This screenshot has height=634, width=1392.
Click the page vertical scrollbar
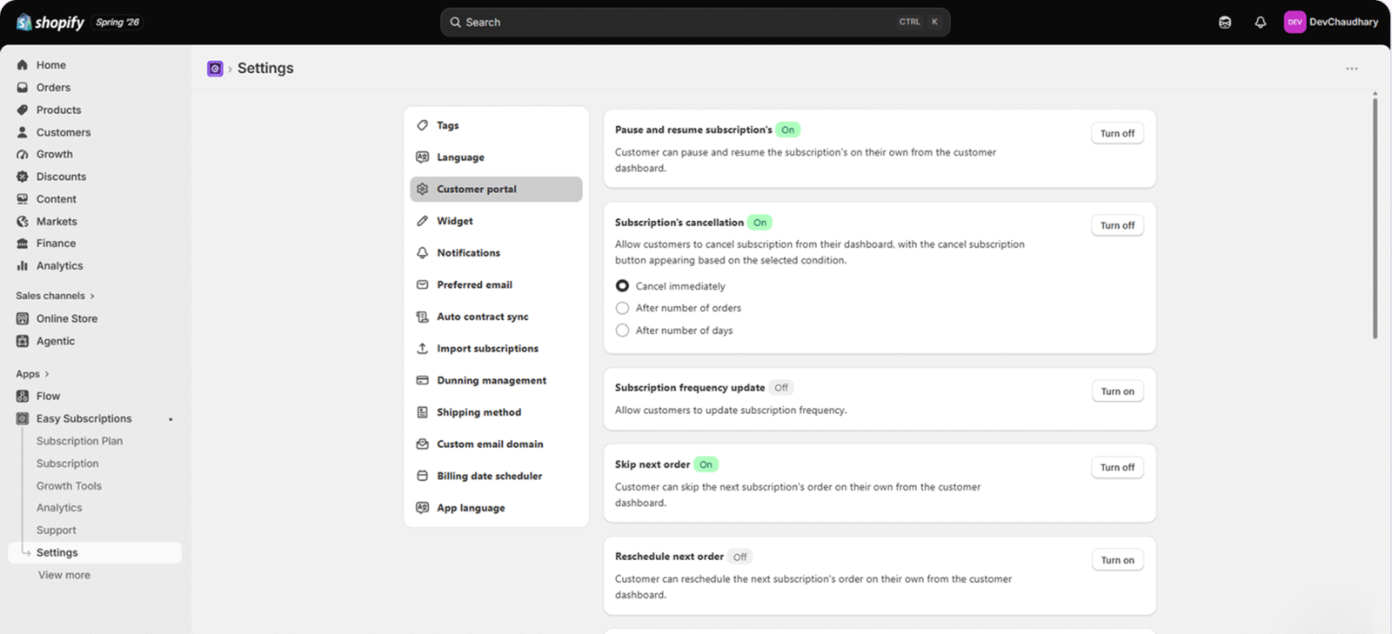[x=1375, y=217]
